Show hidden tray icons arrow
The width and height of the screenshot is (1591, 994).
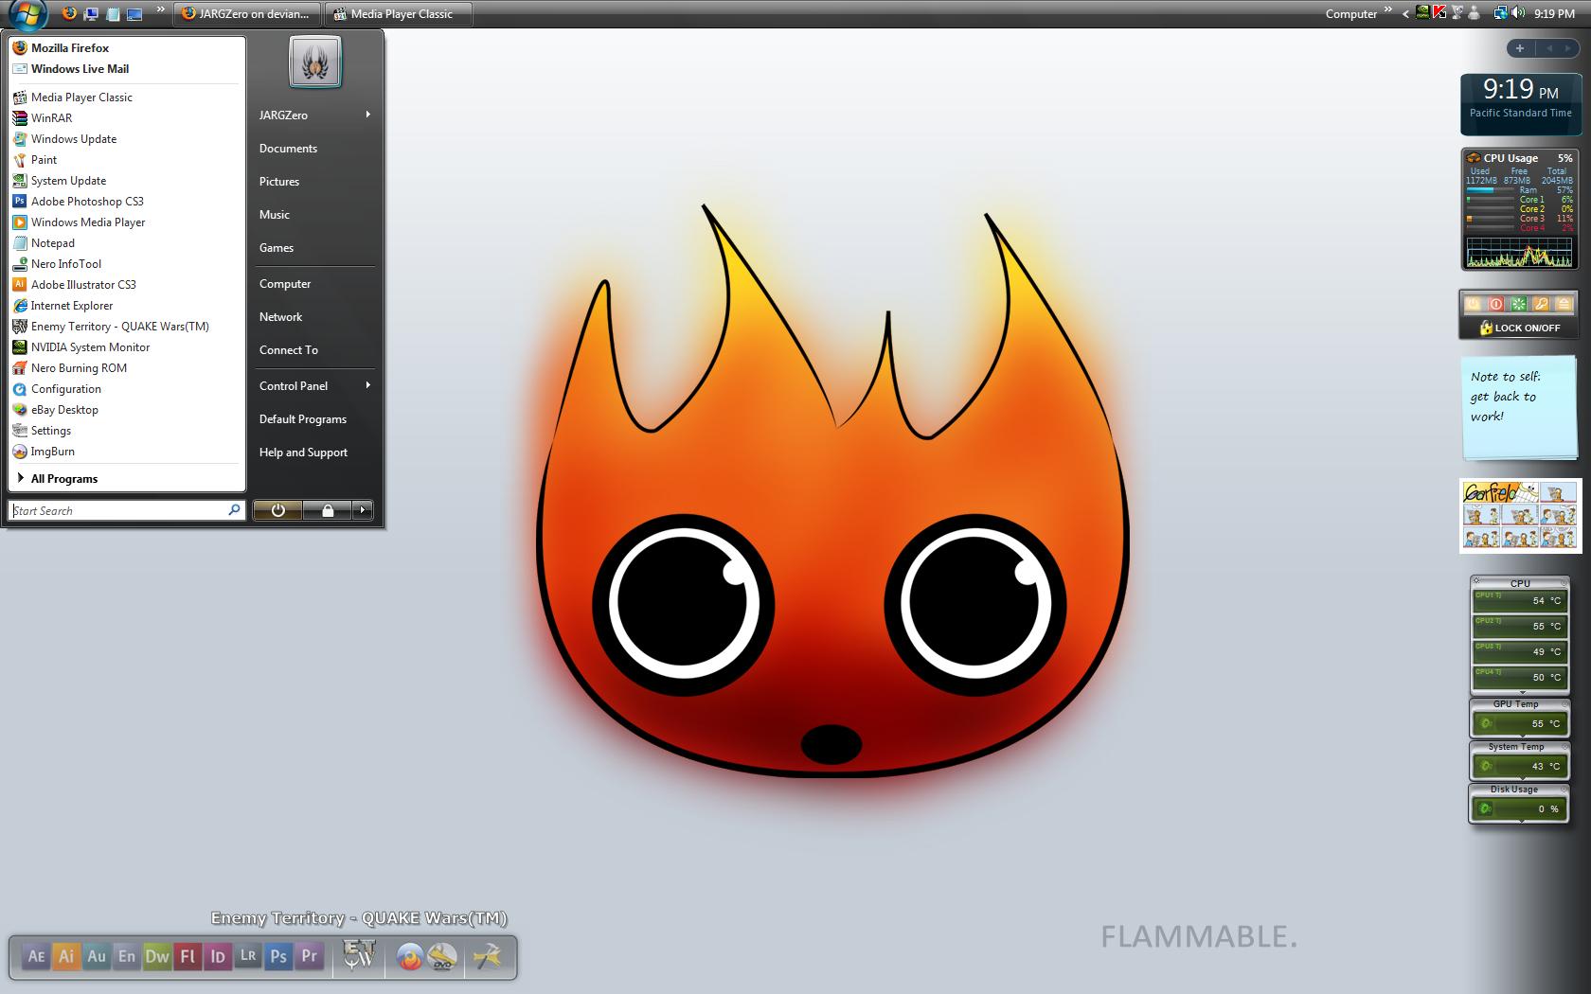pyautogui.click(x=1405, y=14)
